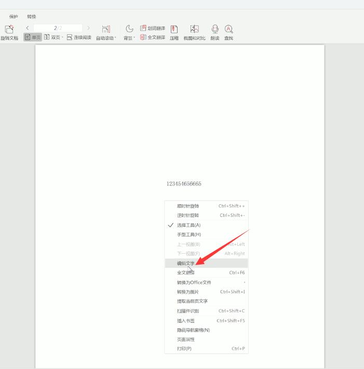Click the Rotate Document (旋转文档) icon
The image size is (364, 369).
(x=9, y=30)
